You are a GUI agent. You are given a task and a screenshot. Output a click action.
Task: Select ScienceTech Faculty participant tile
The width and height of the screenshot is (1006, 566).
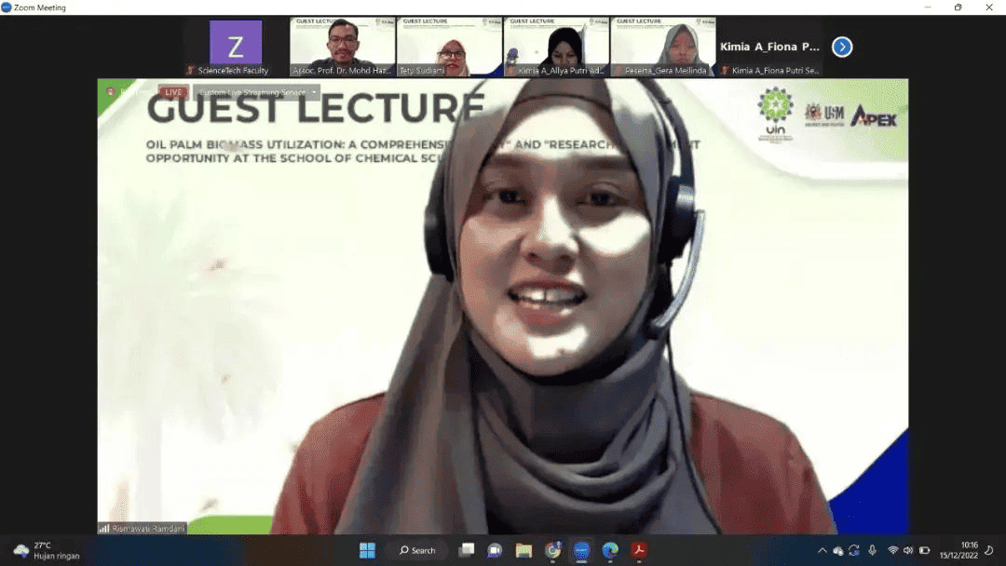pos(236,47)
